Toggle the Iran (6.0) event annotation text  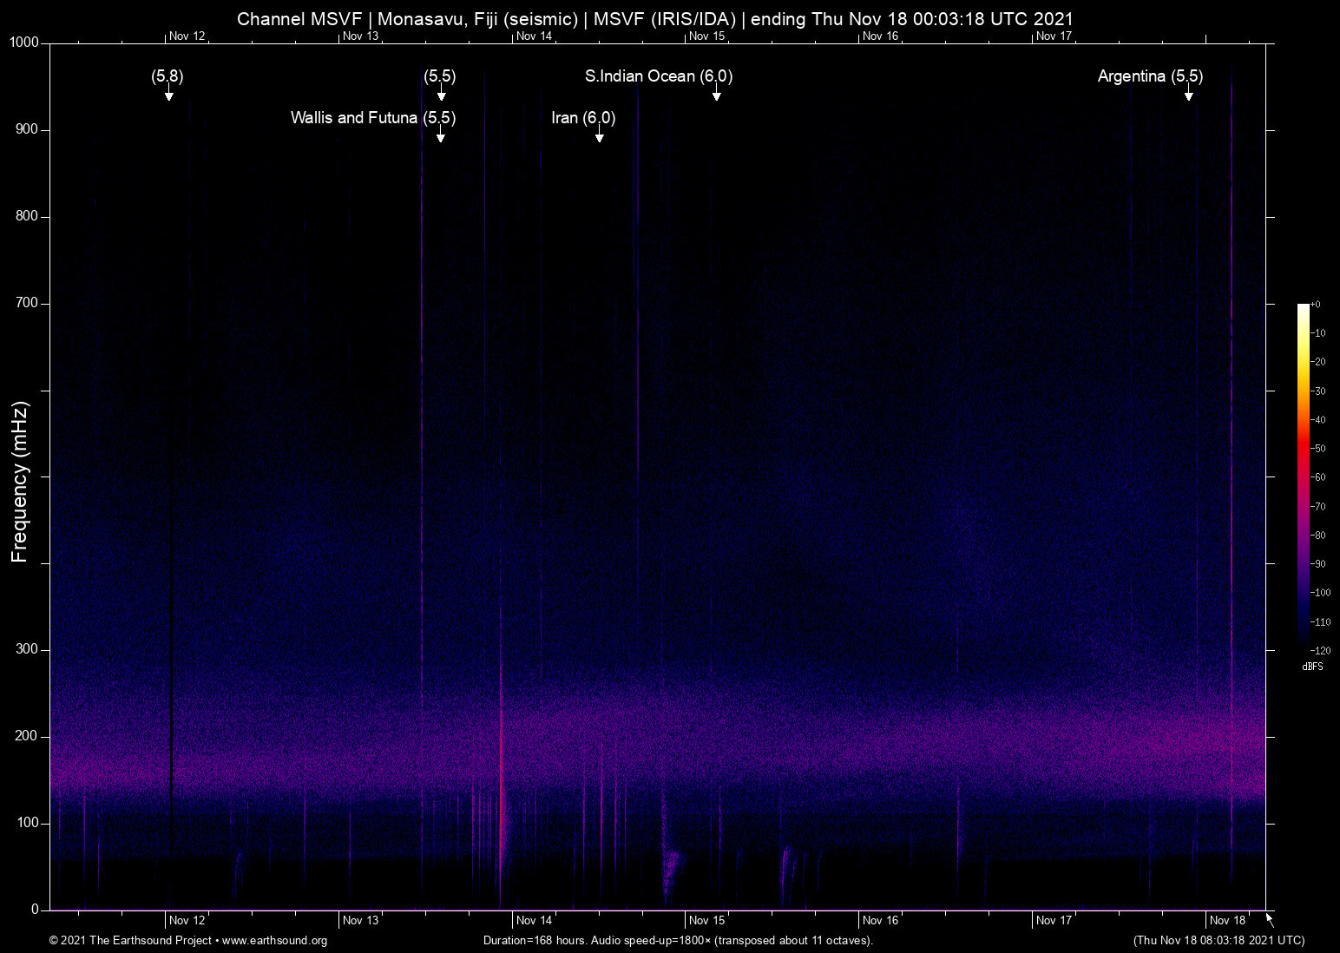coord(582,117)
